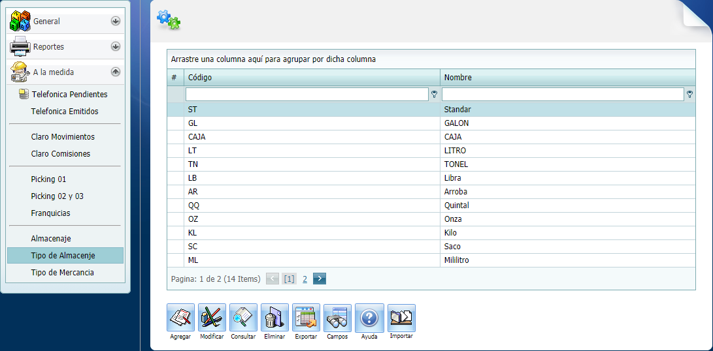Expand the Reportes sidebar section

coord(116,46)
